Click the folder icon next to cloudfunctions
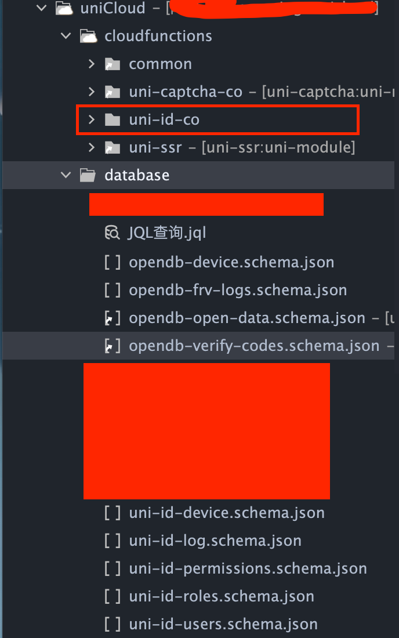Screen dimensions: 399x638 coord(88,35)
